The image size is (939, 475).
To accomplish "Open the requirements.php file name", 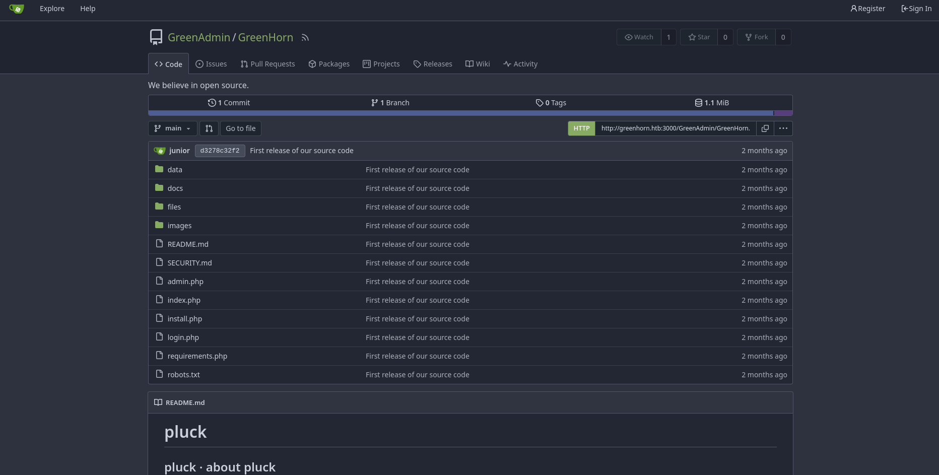I will point(197,356).
